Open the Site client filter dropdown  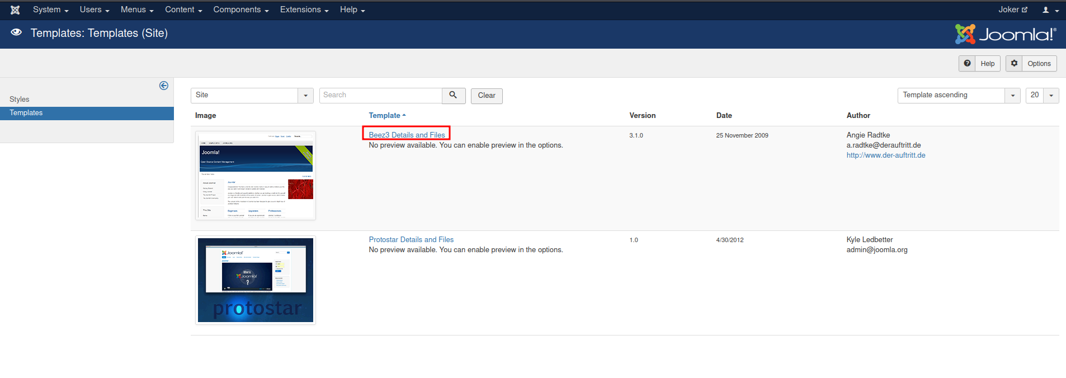[252, 95]
